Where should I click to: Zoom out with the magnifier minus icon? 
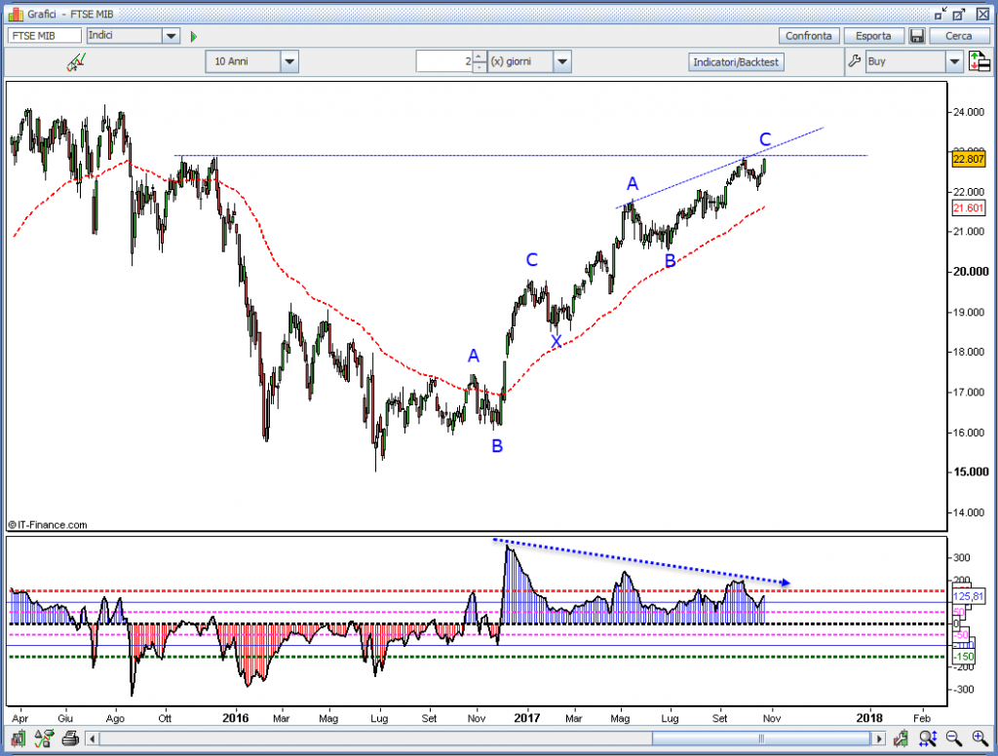(953, 738)
